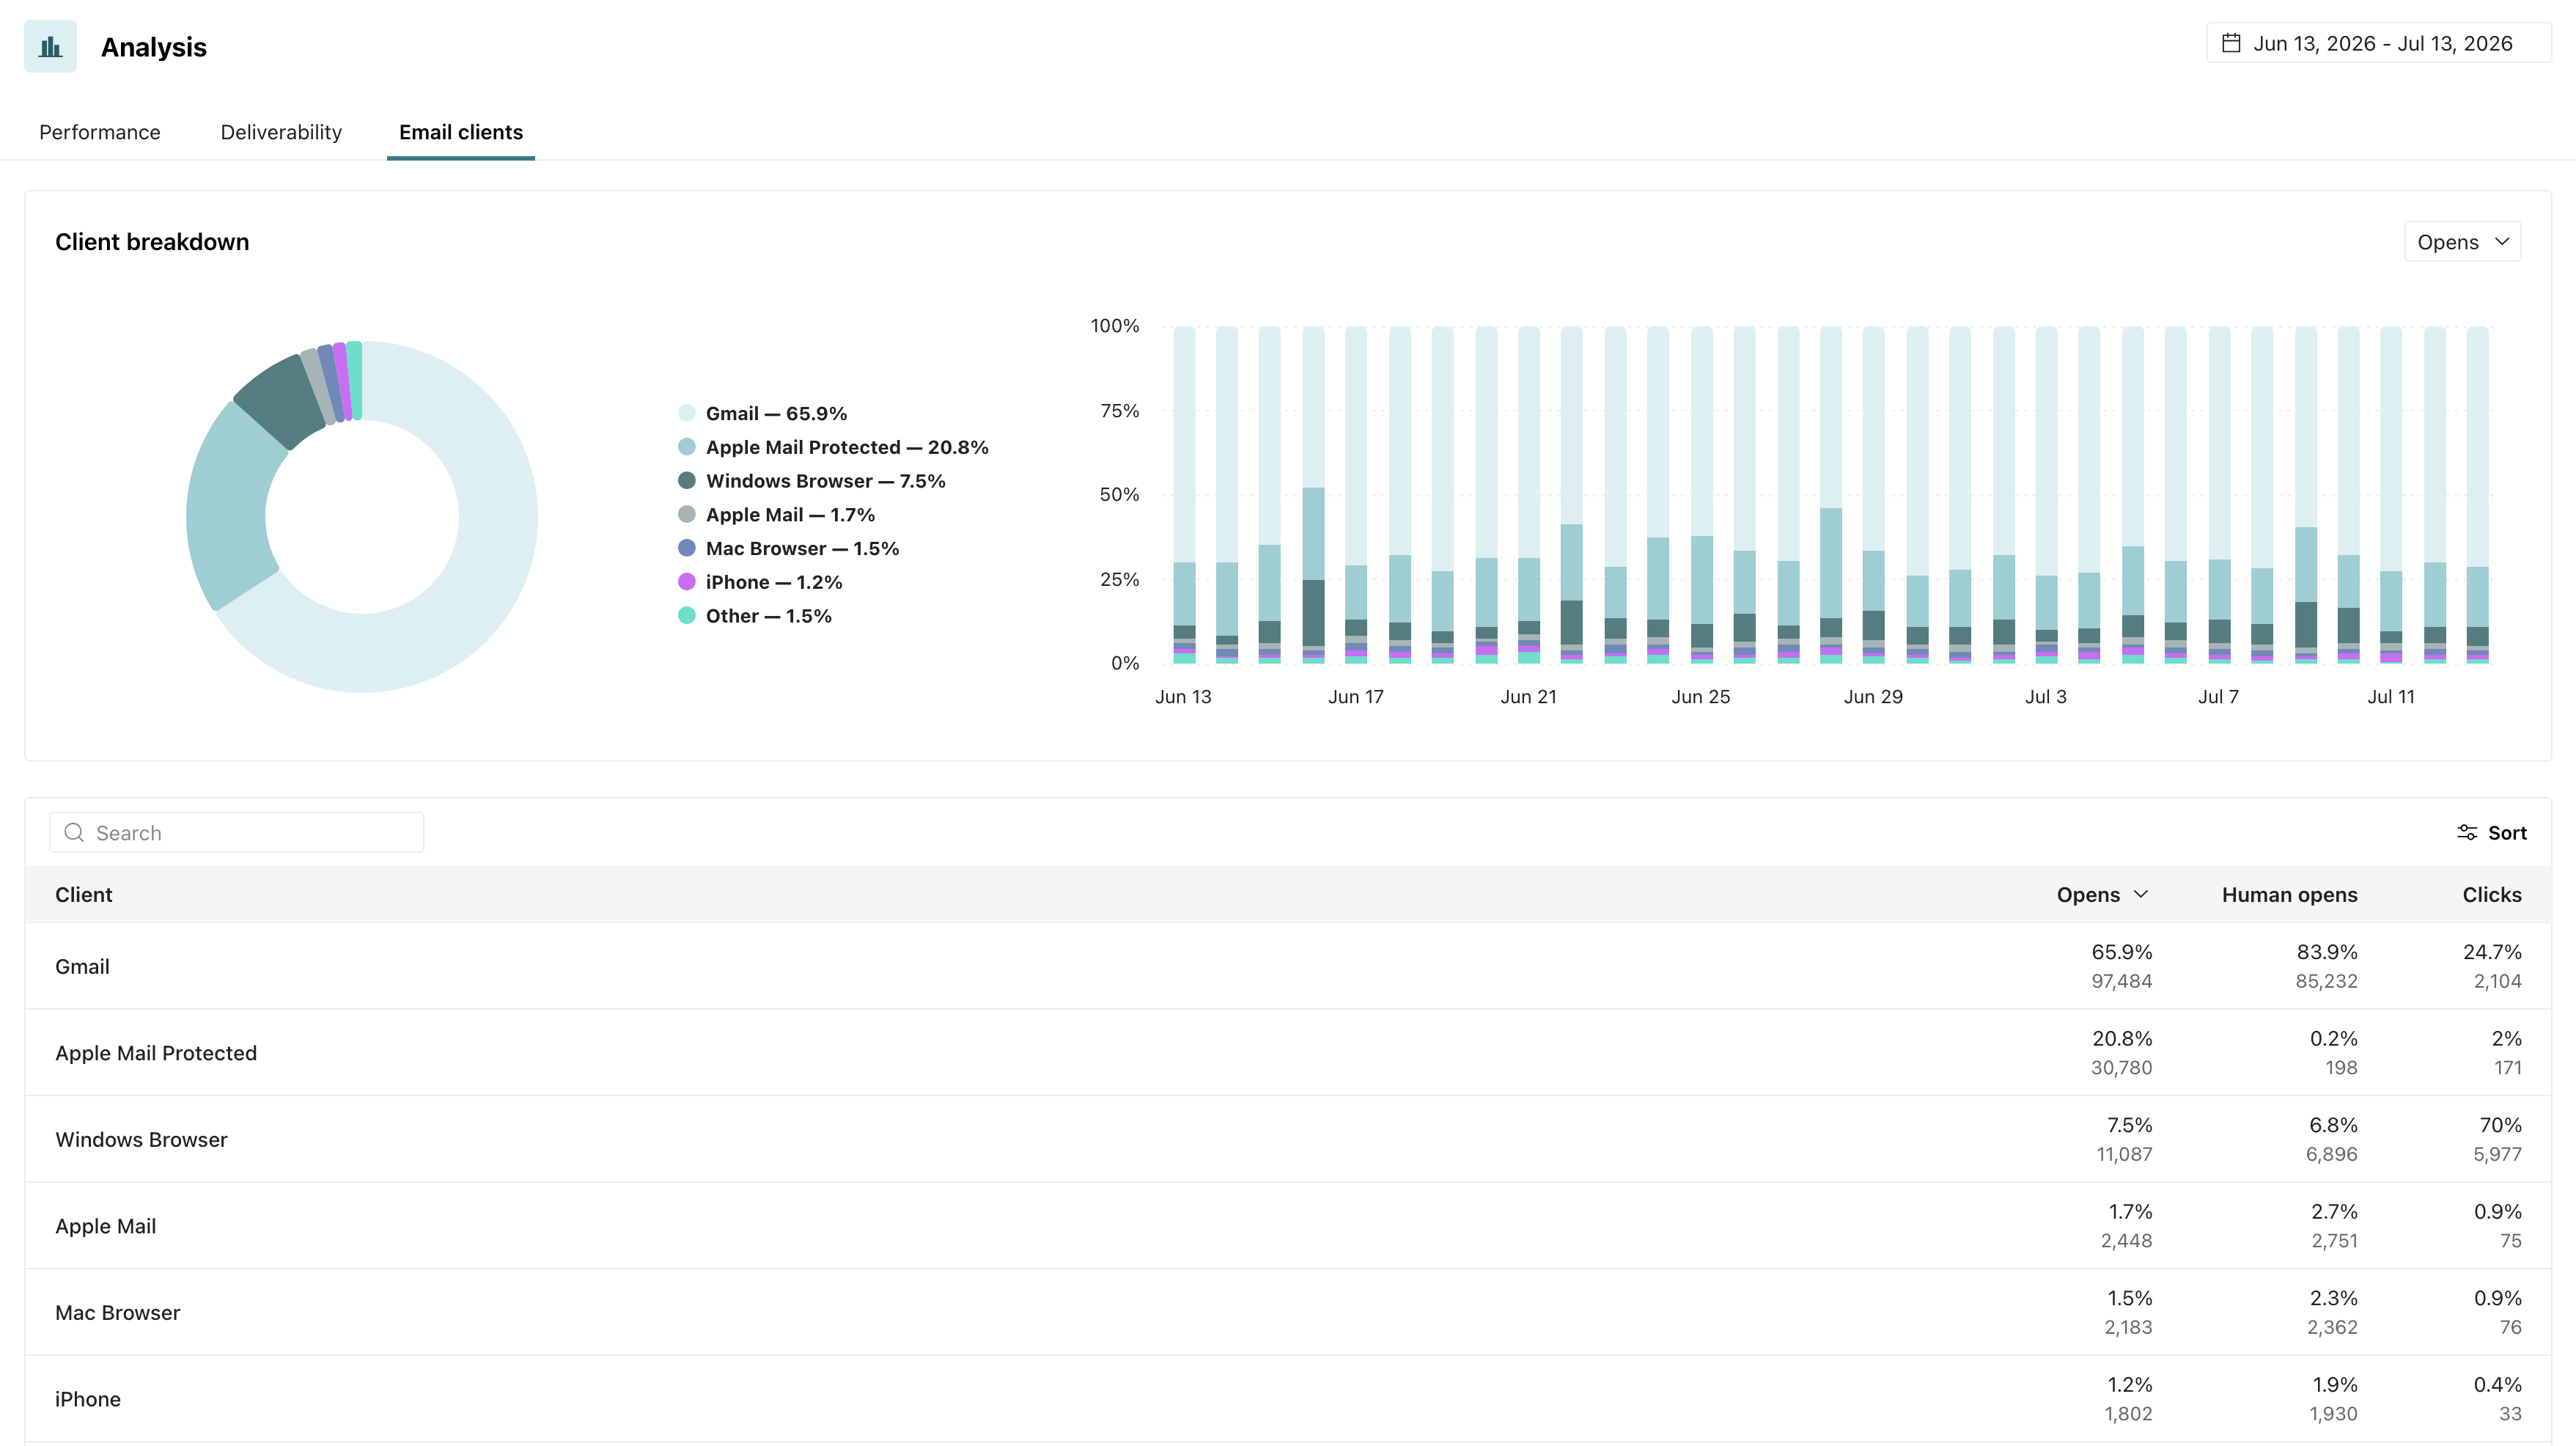The height and width of the screenshot is (1446, 2576).
Task: Click the chevron next to Opens column
Action: [2141, 894]
